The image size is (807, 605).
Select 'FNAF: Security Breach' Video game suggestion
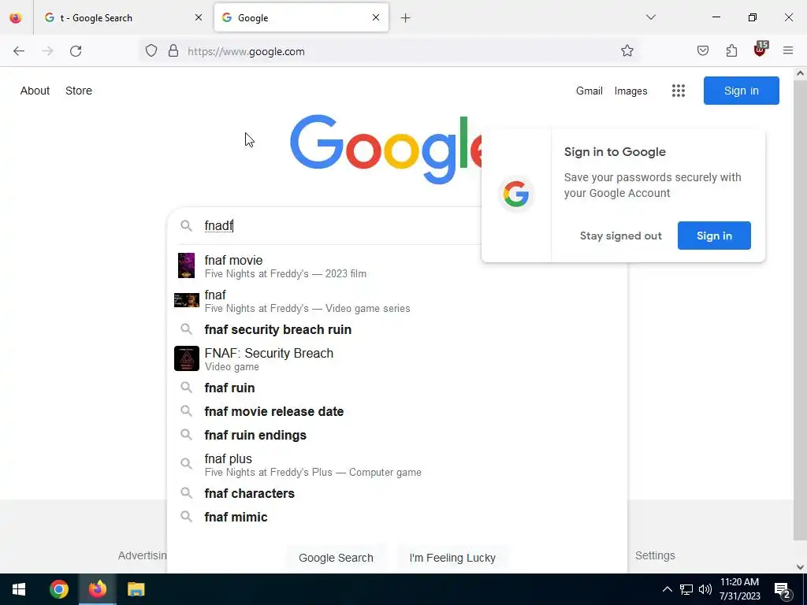pos(396,359)
